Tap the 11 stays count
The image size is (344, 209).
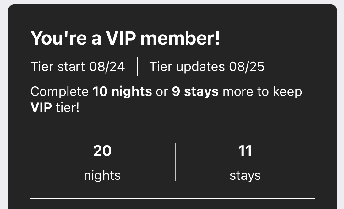(245, 151)
